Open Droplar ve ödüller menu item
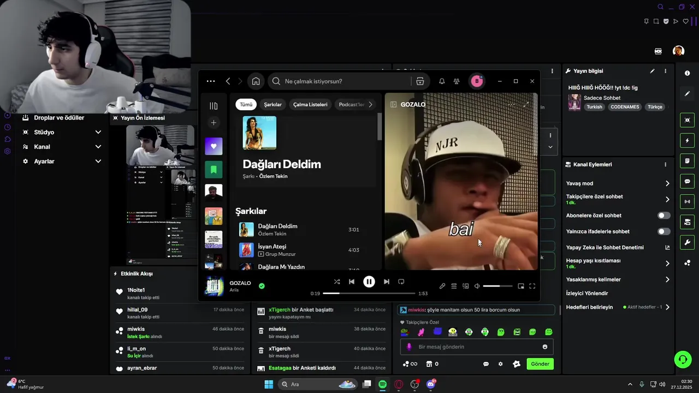 click(x=59, y=117)
